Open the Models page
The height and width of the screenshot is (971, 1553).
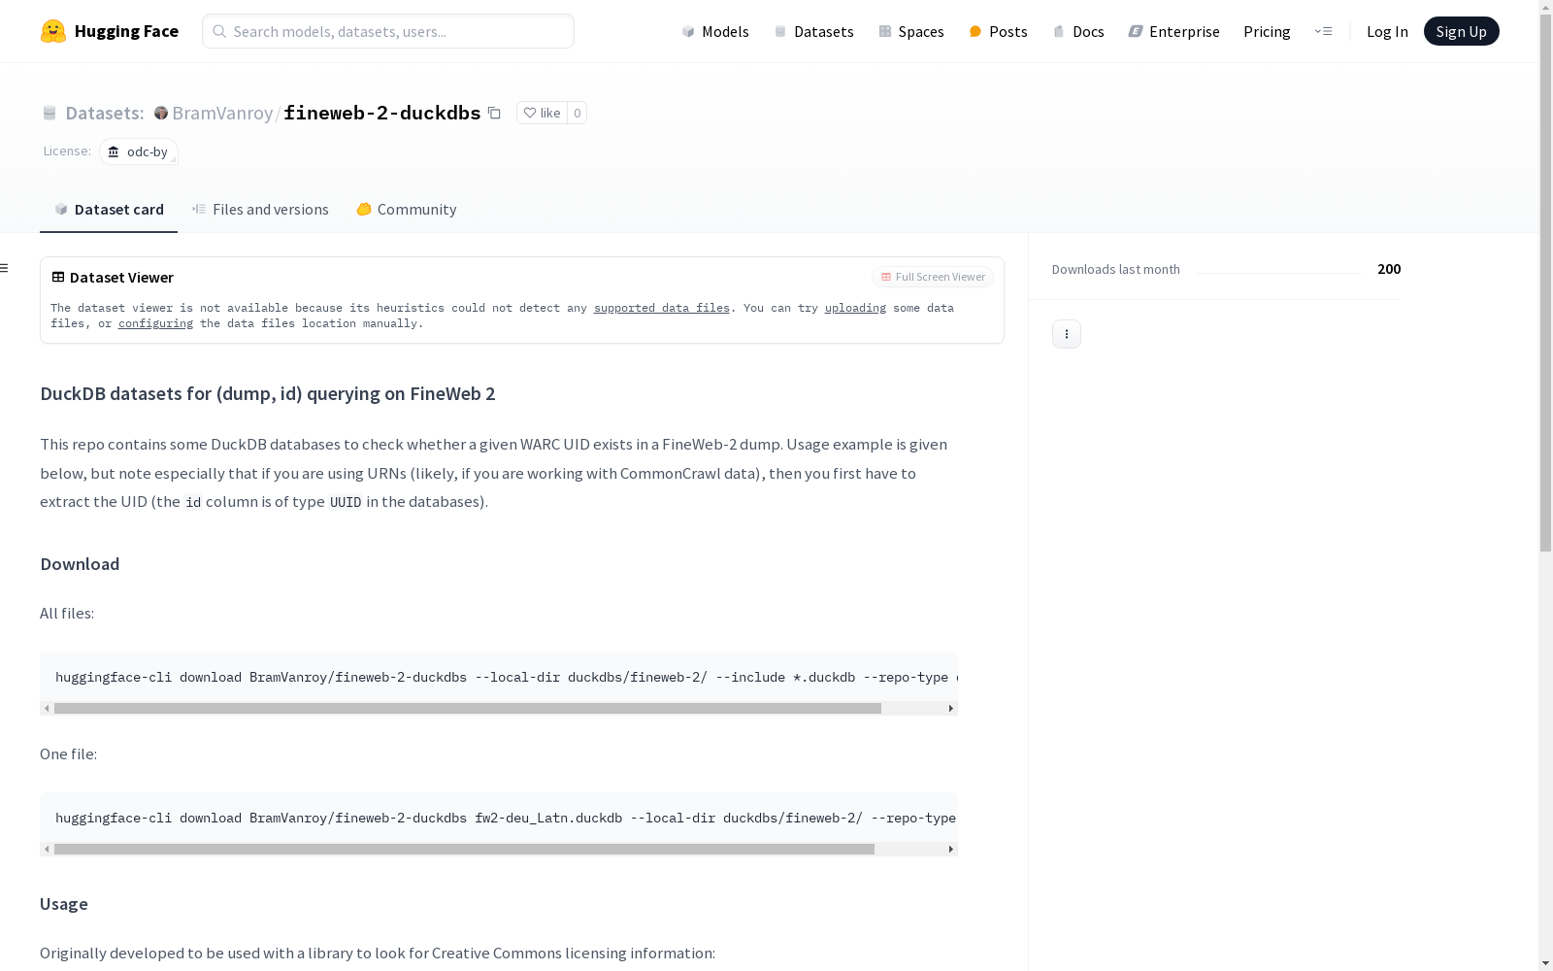coord(715,31)
